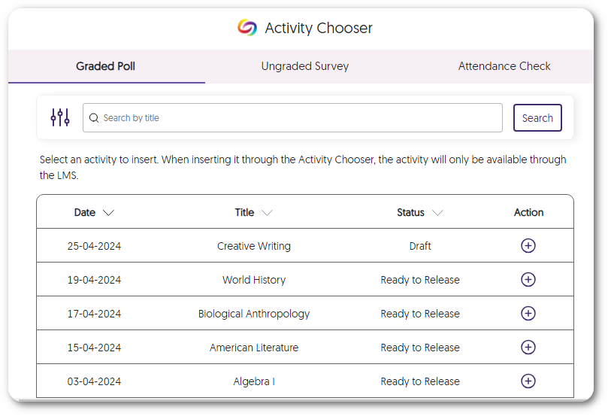Insert the Creative Writing activity
This screenshot has height=416, width=608.
pyautogui.click(x=528, y=246)
